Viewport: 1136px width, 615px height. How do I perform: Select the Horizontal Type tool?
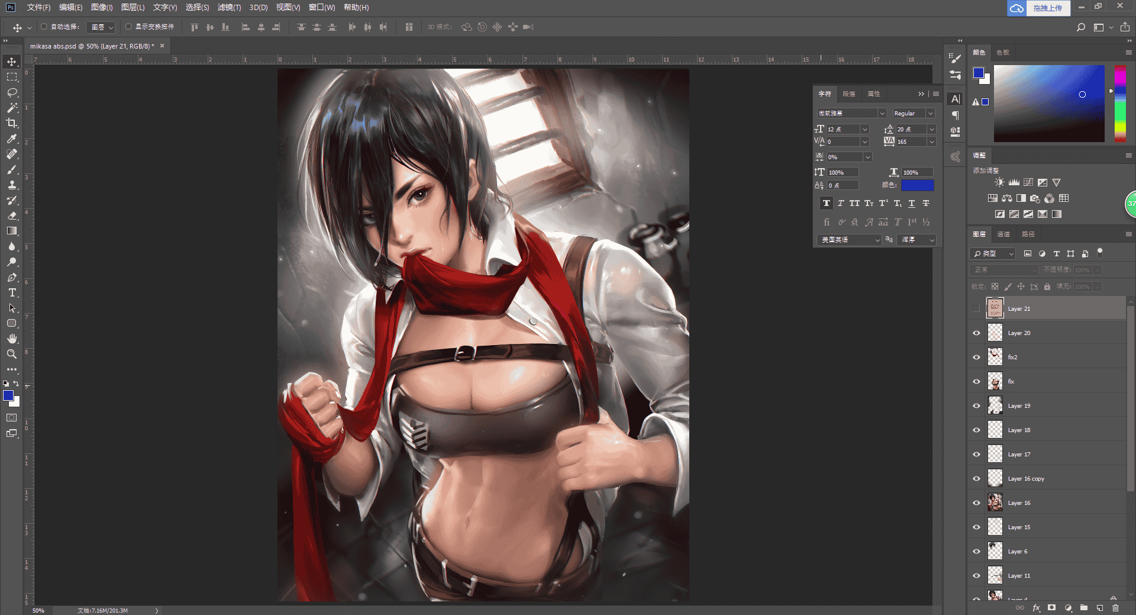tap(12, 292)
